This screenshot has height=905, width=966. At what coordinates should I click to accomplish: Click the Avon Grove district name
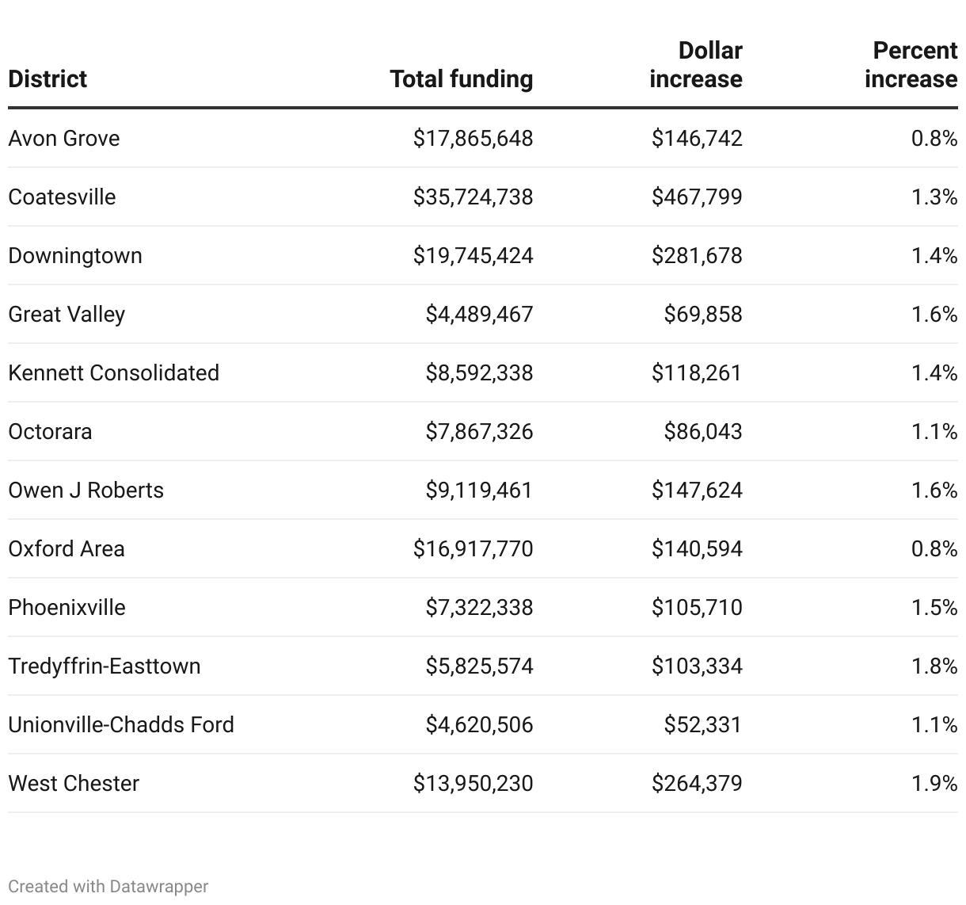coord(64,139)
